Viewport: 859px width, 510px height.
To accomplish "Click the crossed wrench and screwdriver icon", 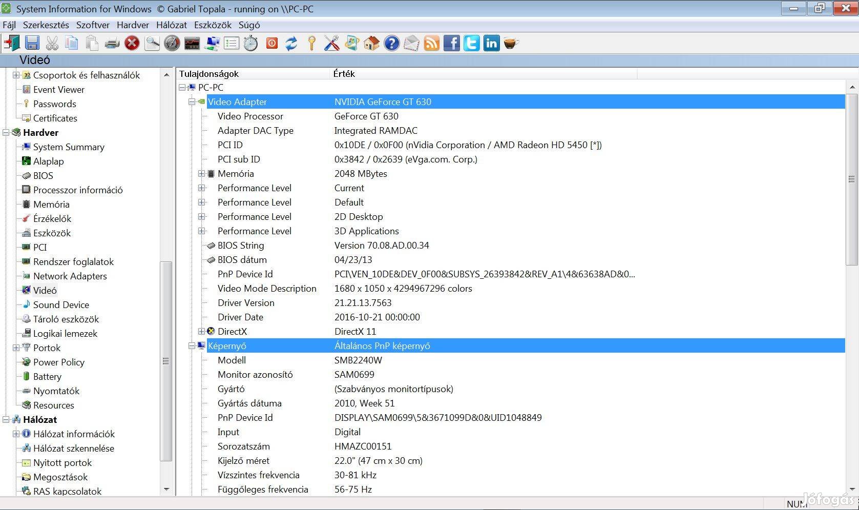I will pos(331,43).
